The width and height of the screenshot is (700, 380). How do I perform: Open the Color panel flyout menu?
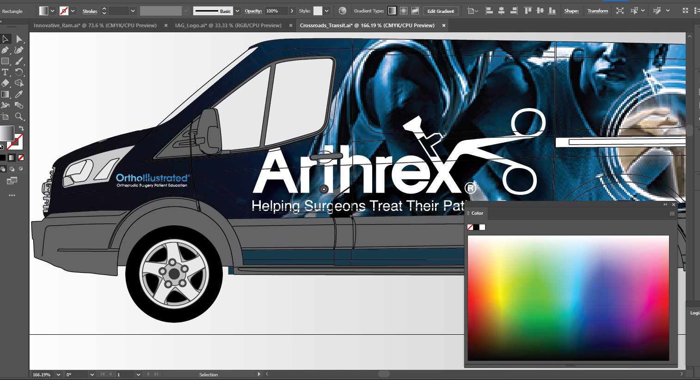(x=672, y=213)
